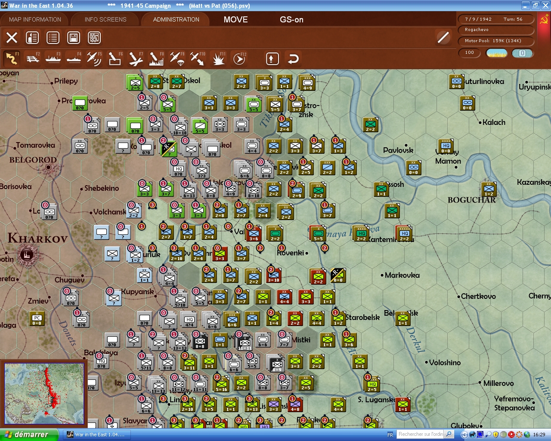Click the 100 value pill
Screen dimensions: 551x441
pos(470,53)
